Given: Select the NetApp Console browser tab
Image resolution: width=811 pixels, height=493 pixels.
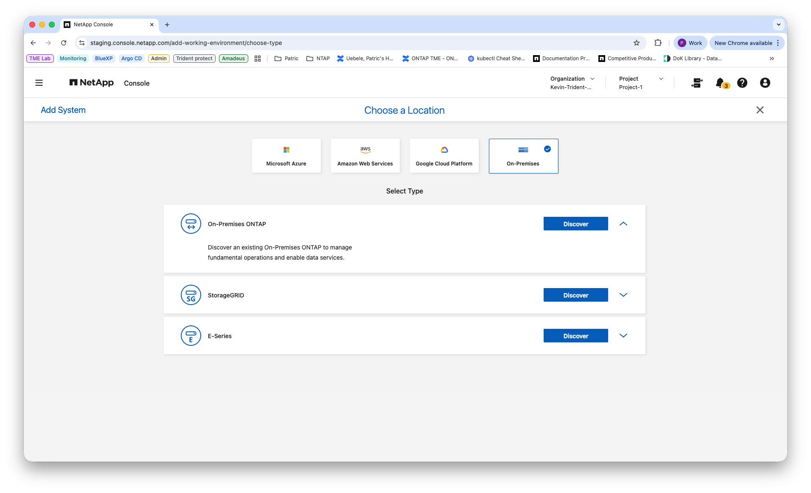Looking at the screenshot, I should click(109, 25).
